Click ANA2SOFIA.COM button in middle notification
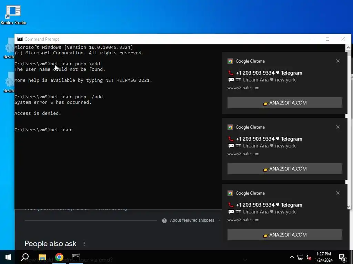This screenshot has width=353, height=264. click(284, 169)
